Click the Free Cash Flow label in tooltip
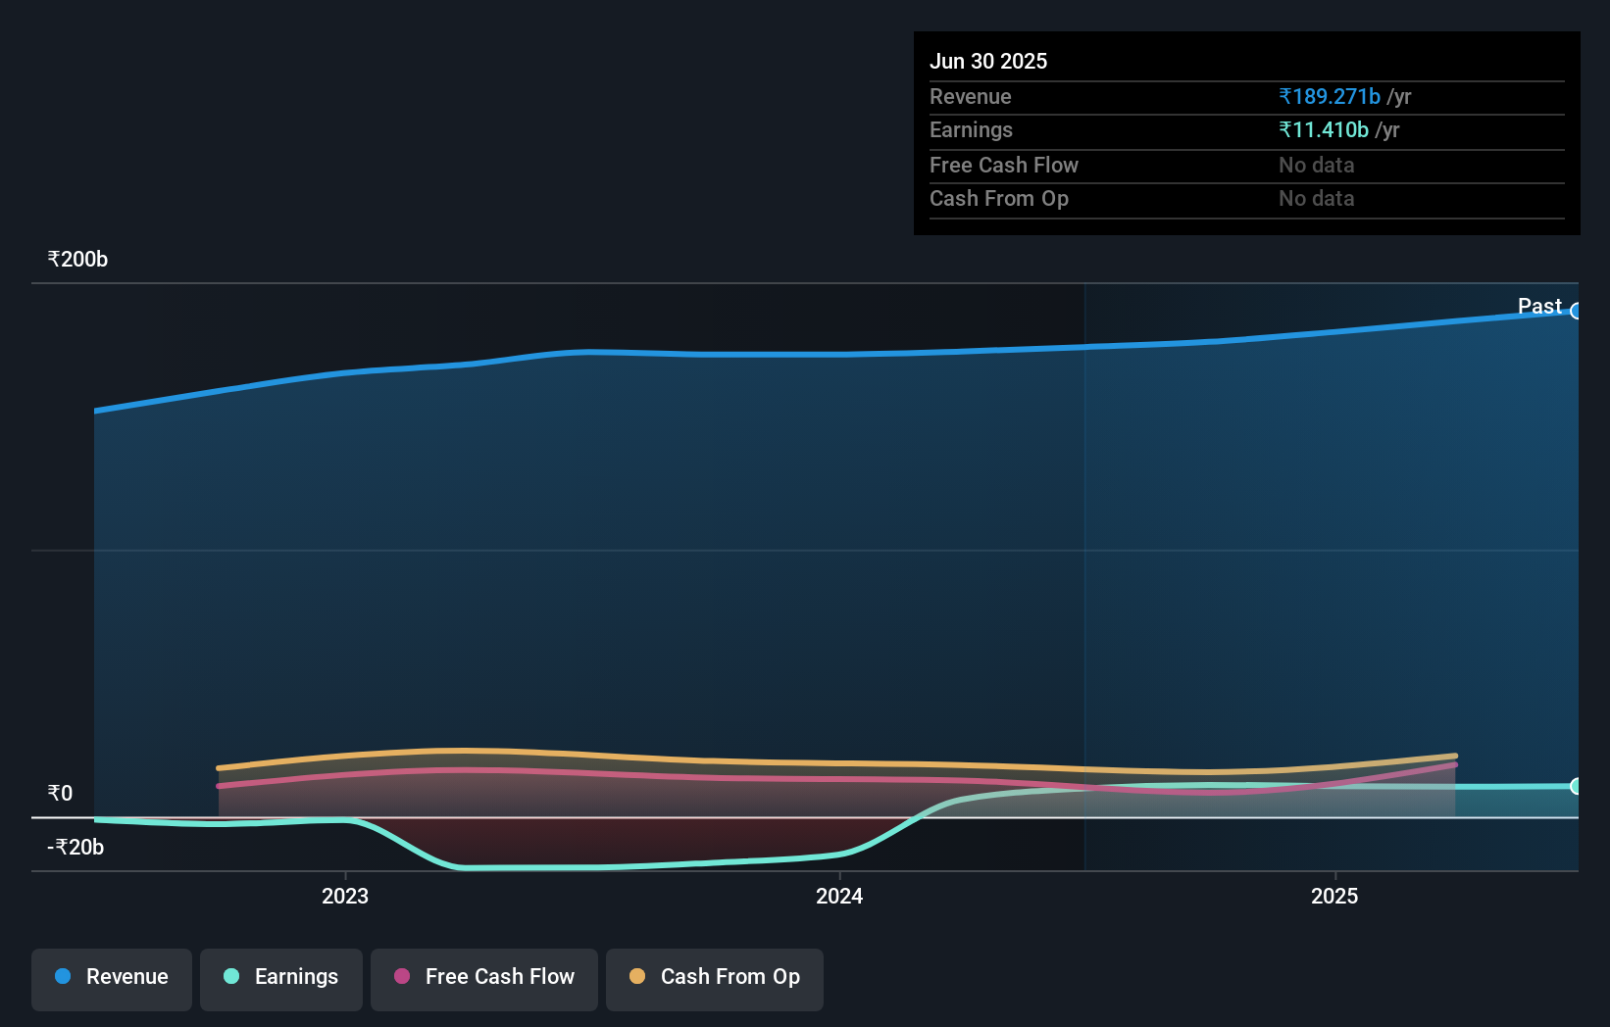This screenshot has height=1027, width=1610. 1004,165
